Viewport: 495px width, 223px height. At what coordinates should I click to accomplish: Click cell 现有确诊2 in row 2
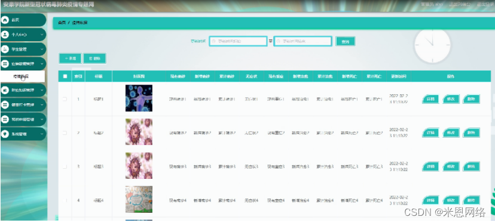click(x=178, y=133)
